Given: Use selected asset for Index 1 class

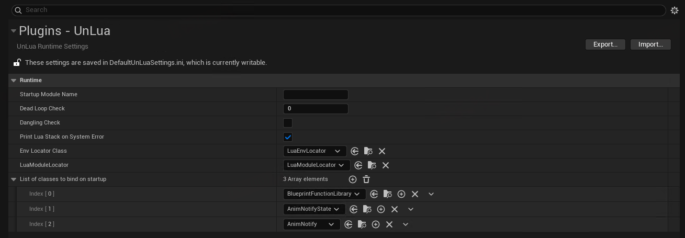Looking at the screenshot, I should 354,209.
